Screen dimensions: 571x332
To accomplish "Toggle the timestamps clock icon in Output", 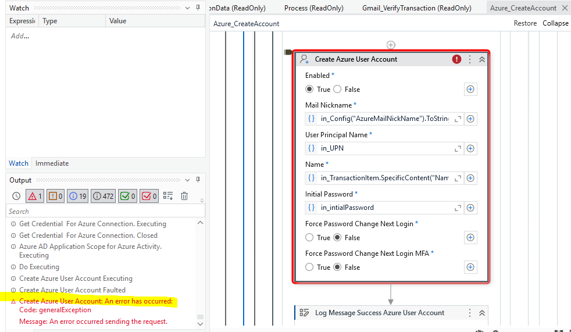I will (x=16, y=196).
